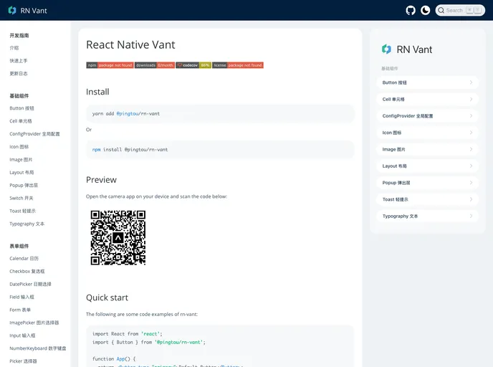
Task: Click the license badge
Action: click(238, 65)
